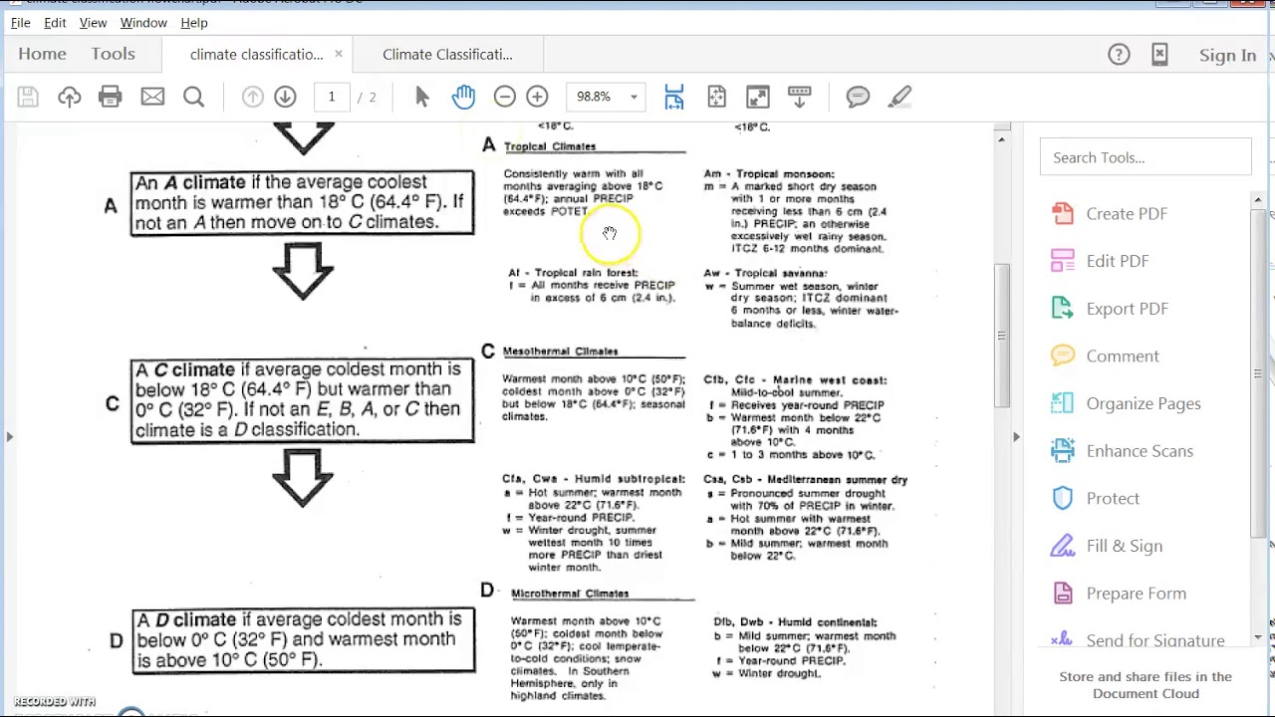Image resolution: width=1275 pixels, height=717 pixels.
Task: Open the Comment tool in right pane
Action: coord(1123,357)
